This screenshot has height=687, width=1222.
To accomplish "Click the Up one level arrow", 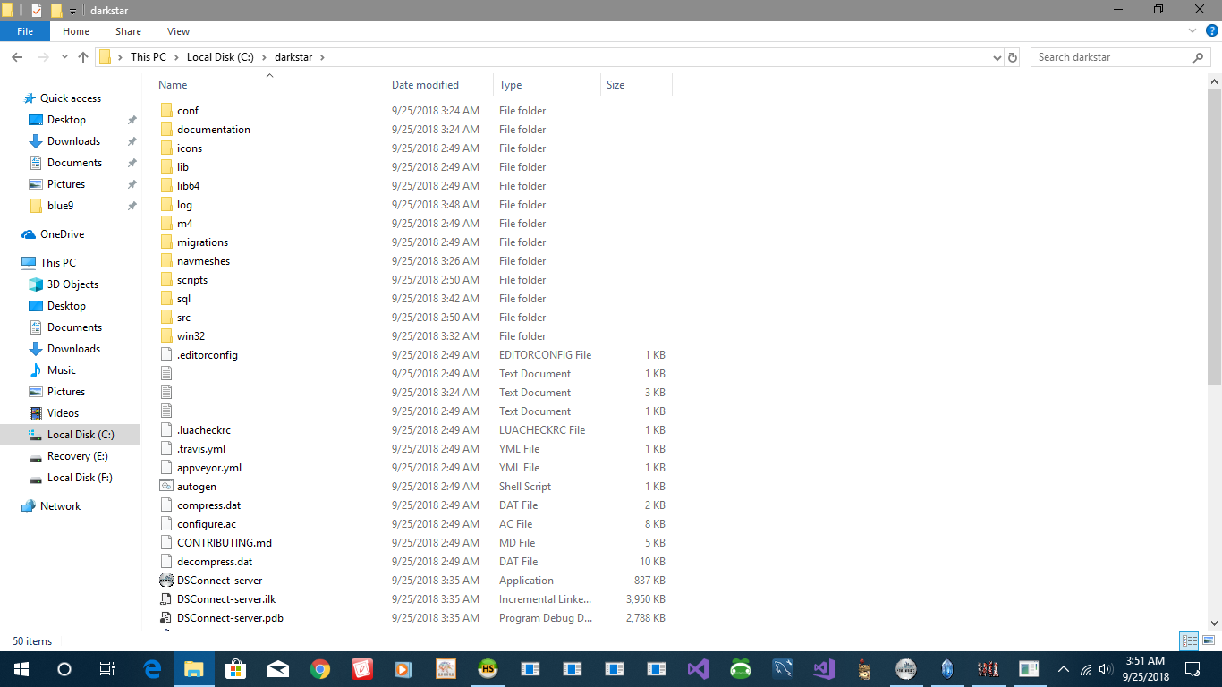I will tap(83, 57).
